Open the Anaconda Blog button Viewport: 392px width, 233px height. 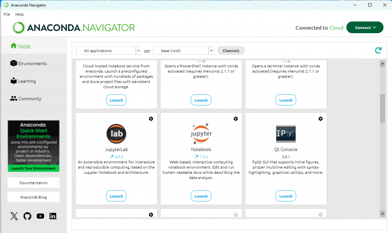click(34, 197)
